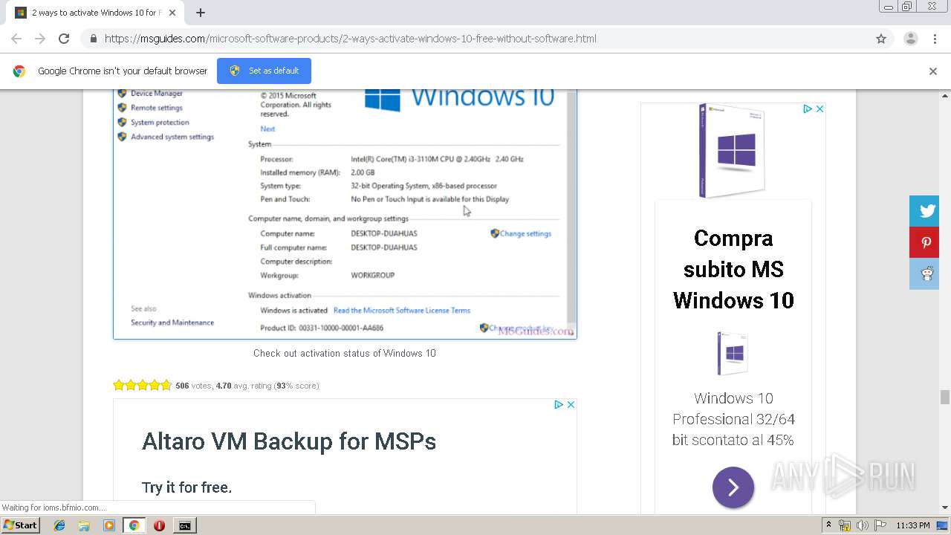This screenshot has width=951, height=535.
Task: Close the '2 ways to activate Windows 10' tab
Action: [x=172, y=13]
